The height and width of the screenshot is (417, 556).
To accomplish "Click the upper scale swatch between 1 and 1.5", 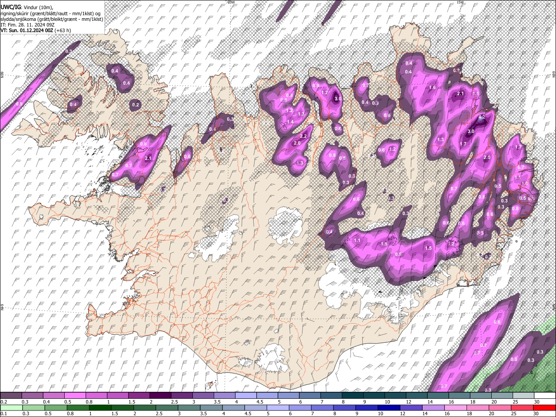I will 118,396.
